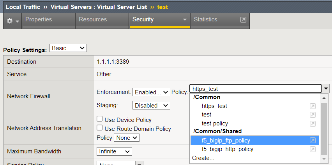Check Use Route Domain Policy box
Image resolution: width=332 pixels, height=165 pixels.
(100, 128)
